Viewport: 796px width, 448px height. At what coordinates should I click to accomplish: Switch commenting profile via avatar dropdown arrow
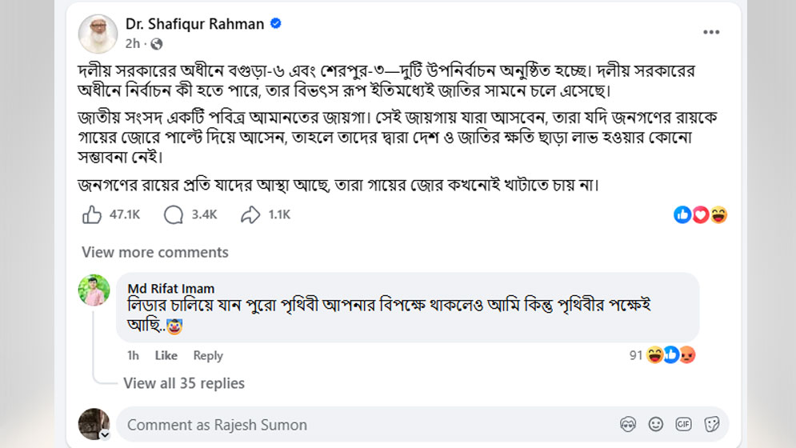point(104,434)
